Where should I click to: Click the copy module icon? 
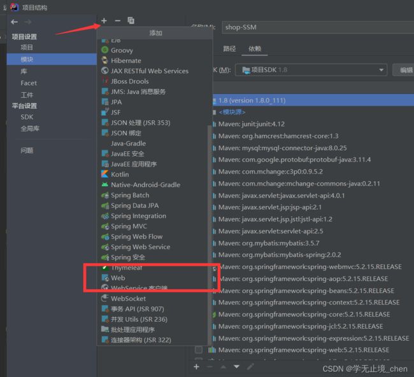tap(131, 20)
